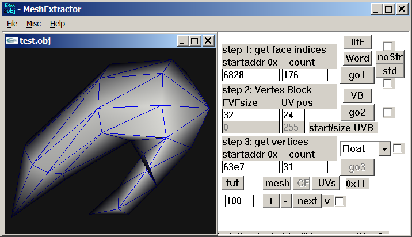412x237 pixels.
Task: Click the 'step 3: get vertices' label
Action: tap(265, 142)
